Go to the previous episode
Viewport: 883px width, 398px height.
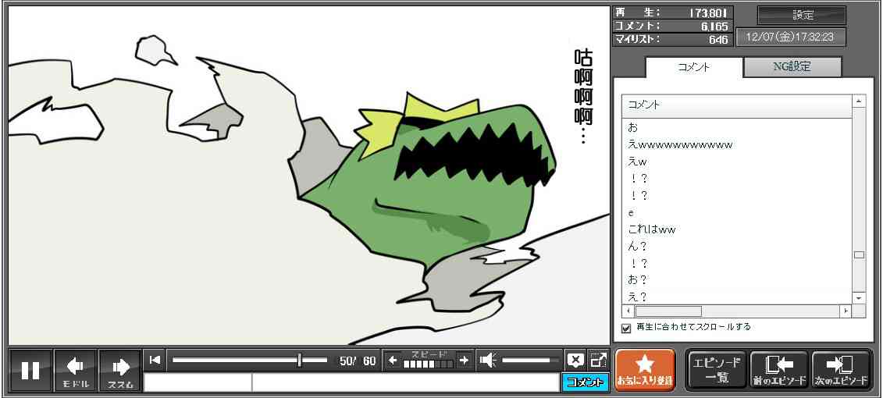[778, 370]
